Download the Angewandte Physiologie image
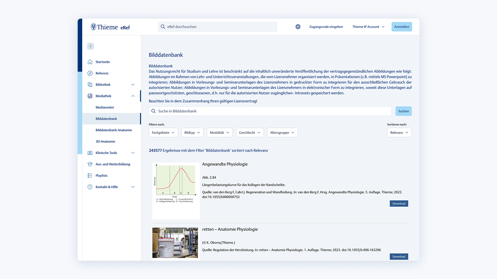The image size is (497, 279). point(399,204)
